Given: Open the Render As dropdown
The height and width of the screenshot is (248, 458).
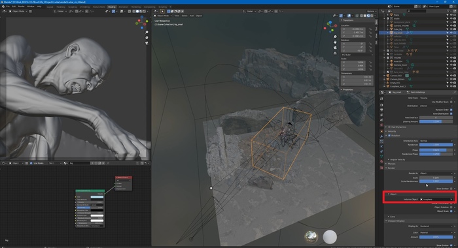Looking at the screenshot, I should tap(436, 174).
